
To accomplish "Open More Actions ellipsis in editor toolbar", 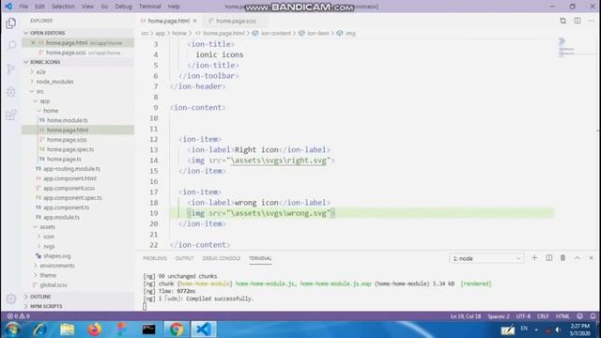I will [x=591, y=21].
